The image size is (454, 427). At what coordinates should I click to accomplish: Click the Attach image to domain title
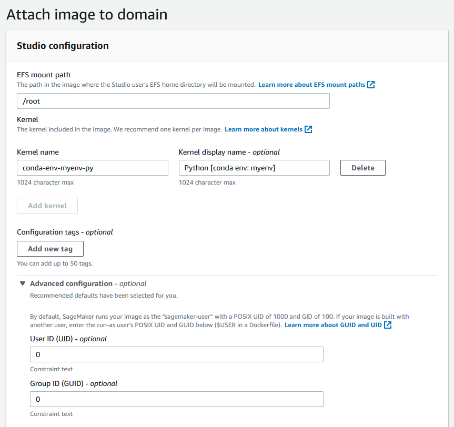tap(87, 15)
